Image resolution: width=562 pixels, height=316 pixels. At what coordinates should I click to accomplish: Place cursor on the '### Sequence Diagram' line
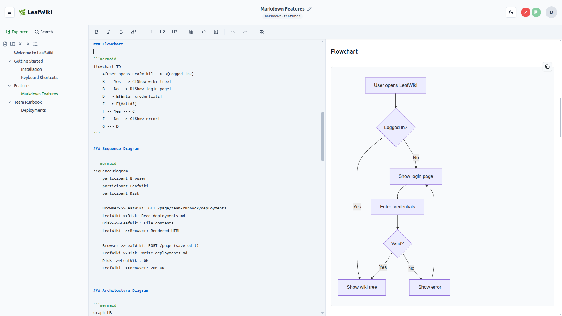pos(116,149)
